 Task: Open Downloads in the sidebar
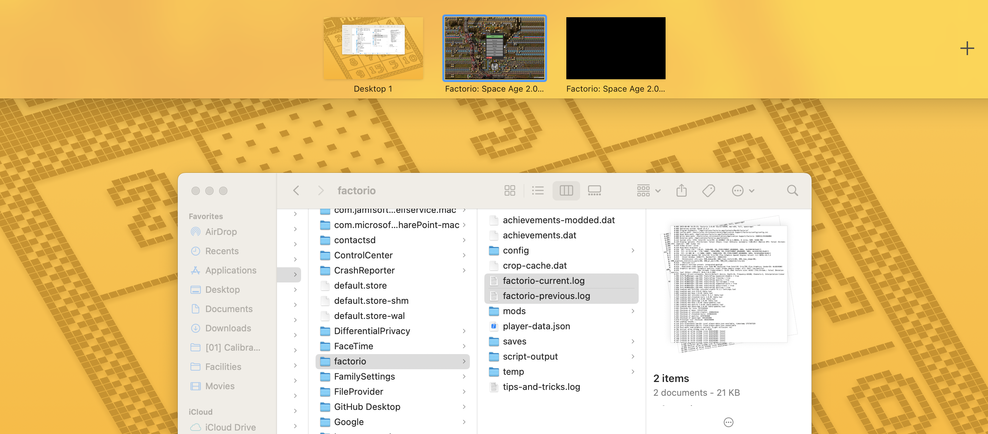221,328
